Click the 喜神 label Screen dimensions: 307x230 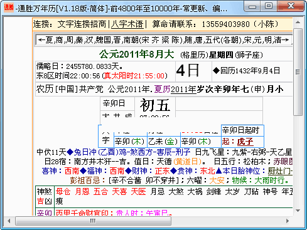(50, 171)
